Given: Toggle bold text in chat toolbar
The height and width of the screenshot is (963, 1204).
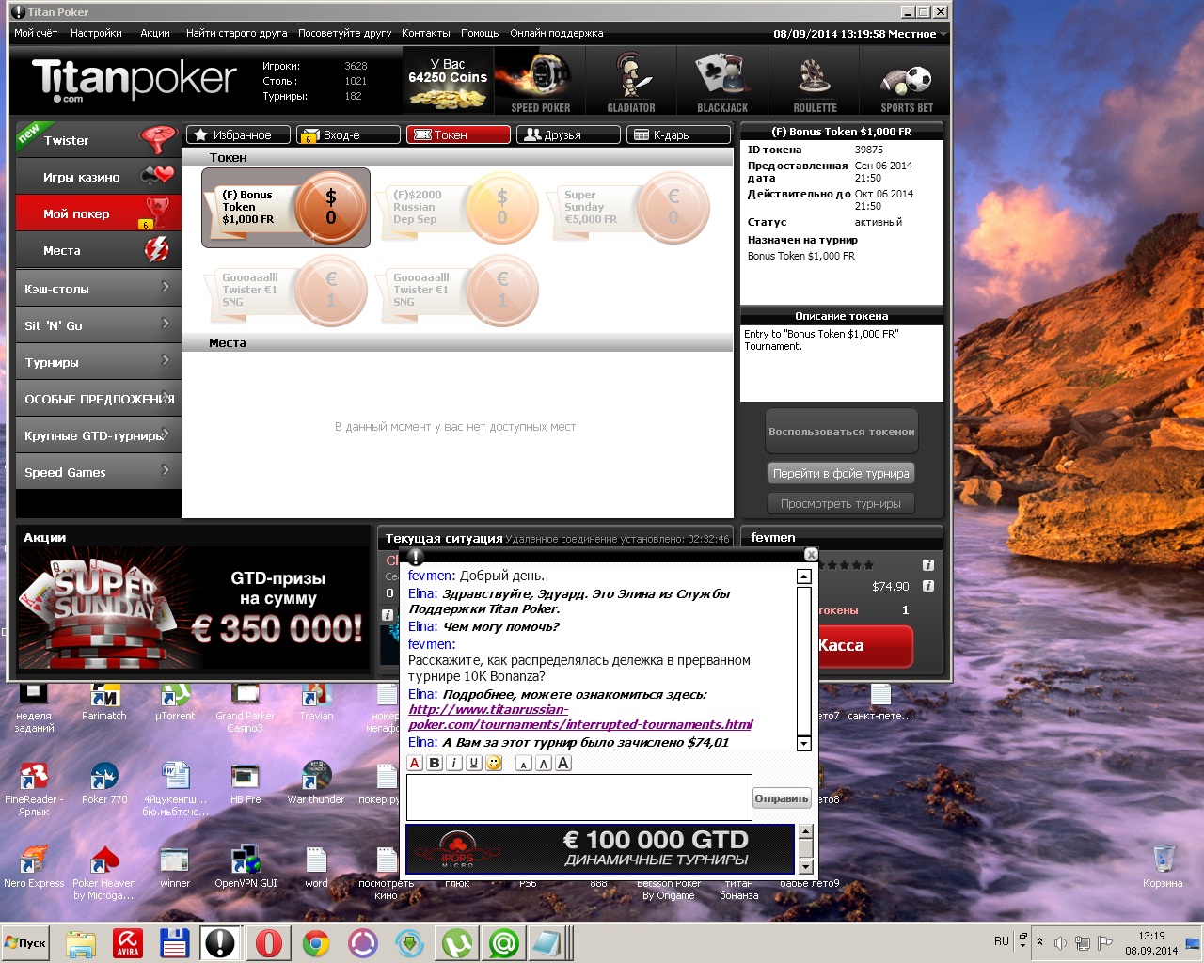Looking at the screenshot, I should point(435,763).
